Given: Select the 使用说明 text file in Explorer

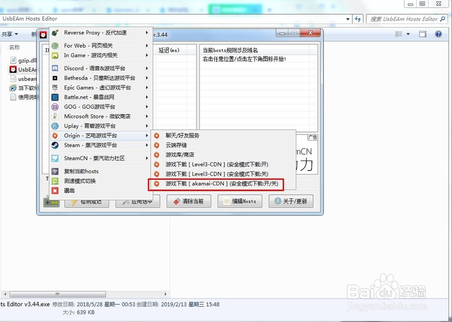Looking at the screenshot, I should (24, 97).
